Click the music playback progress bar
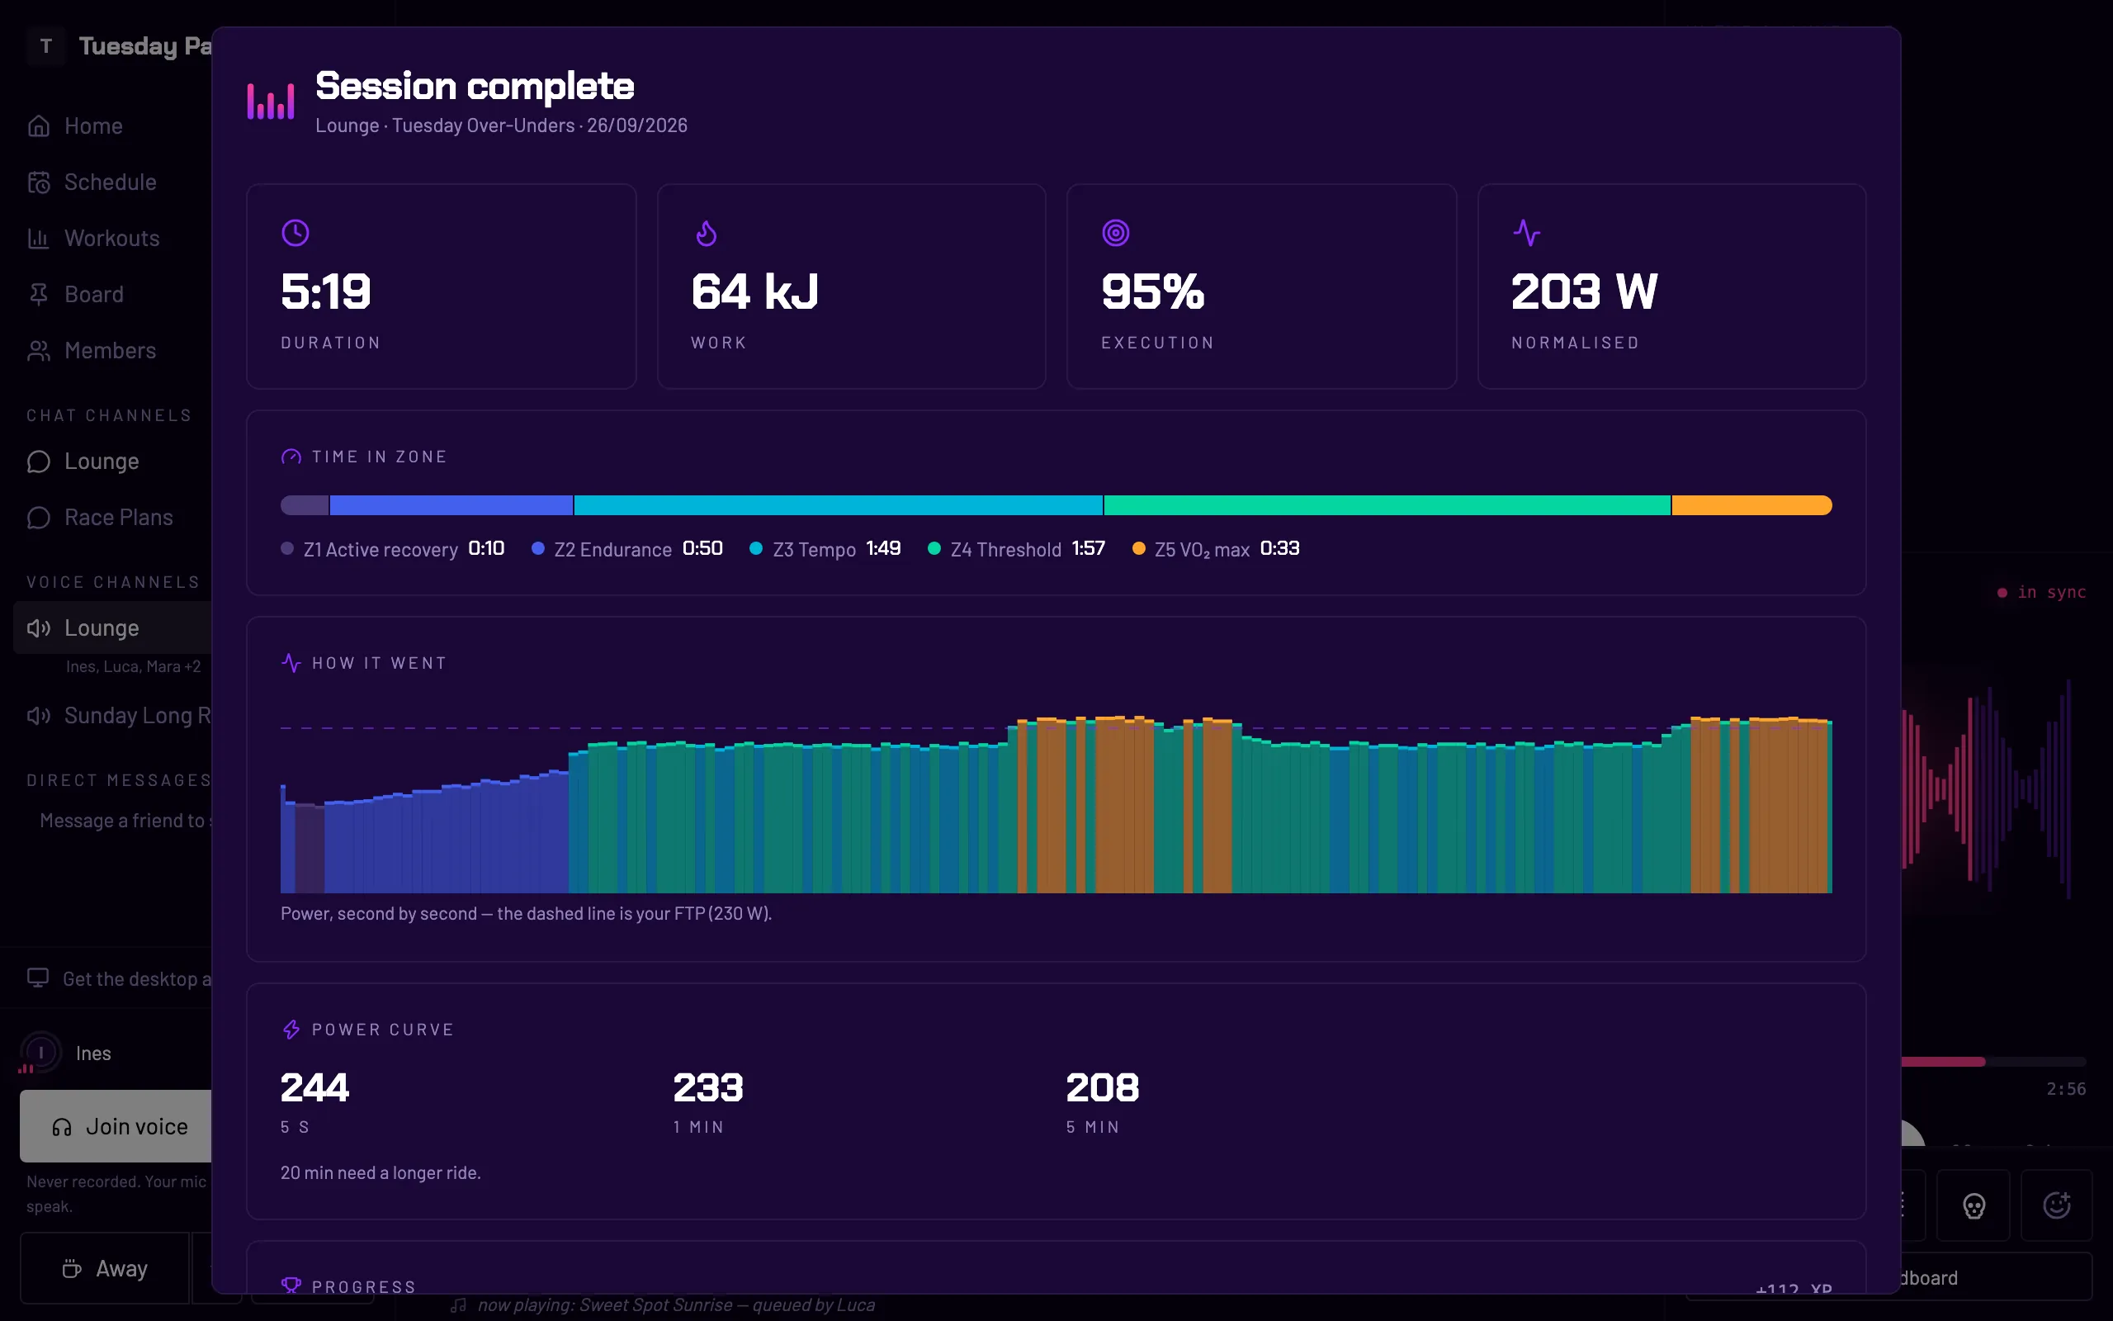This screenshot has width=2113, height=1321. [x=1994, y=1062]
